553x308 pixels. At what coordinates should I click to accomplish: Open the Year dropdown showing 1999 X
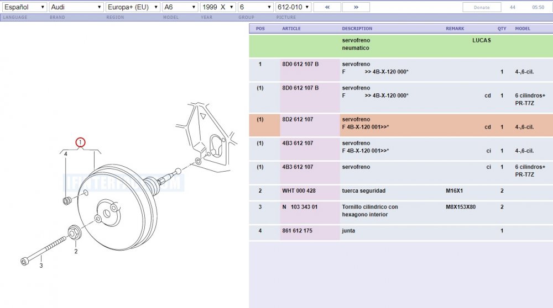[218, 7]
